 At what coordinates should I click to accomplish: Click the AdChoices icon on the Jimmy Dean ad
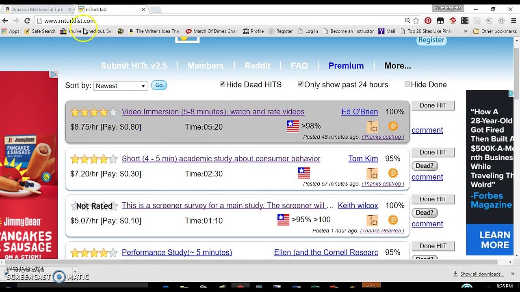(x=53, y=75)
